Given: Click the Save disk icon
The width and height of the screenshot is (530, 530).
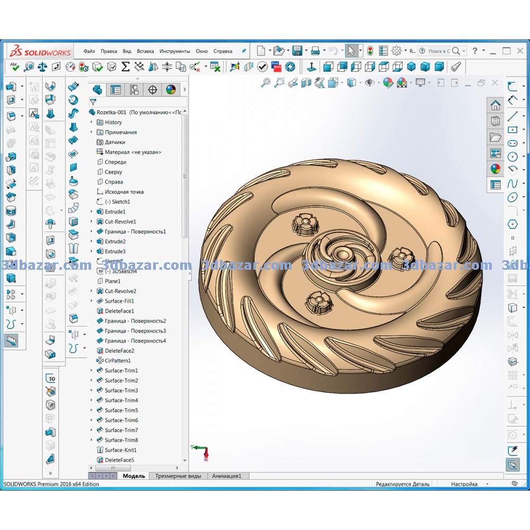Looking at the screenshot, I should (297, 51).
